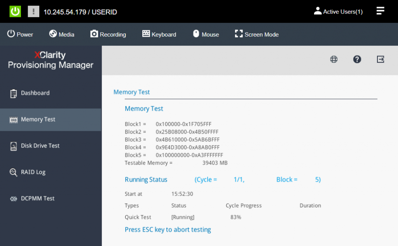This screenshot has height=246, width=398.
Task: Click the Quick Test type row
Action: point(138,217)
